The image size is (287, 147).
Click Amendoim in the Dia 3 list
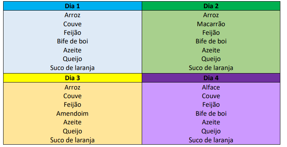pos(72,113)
